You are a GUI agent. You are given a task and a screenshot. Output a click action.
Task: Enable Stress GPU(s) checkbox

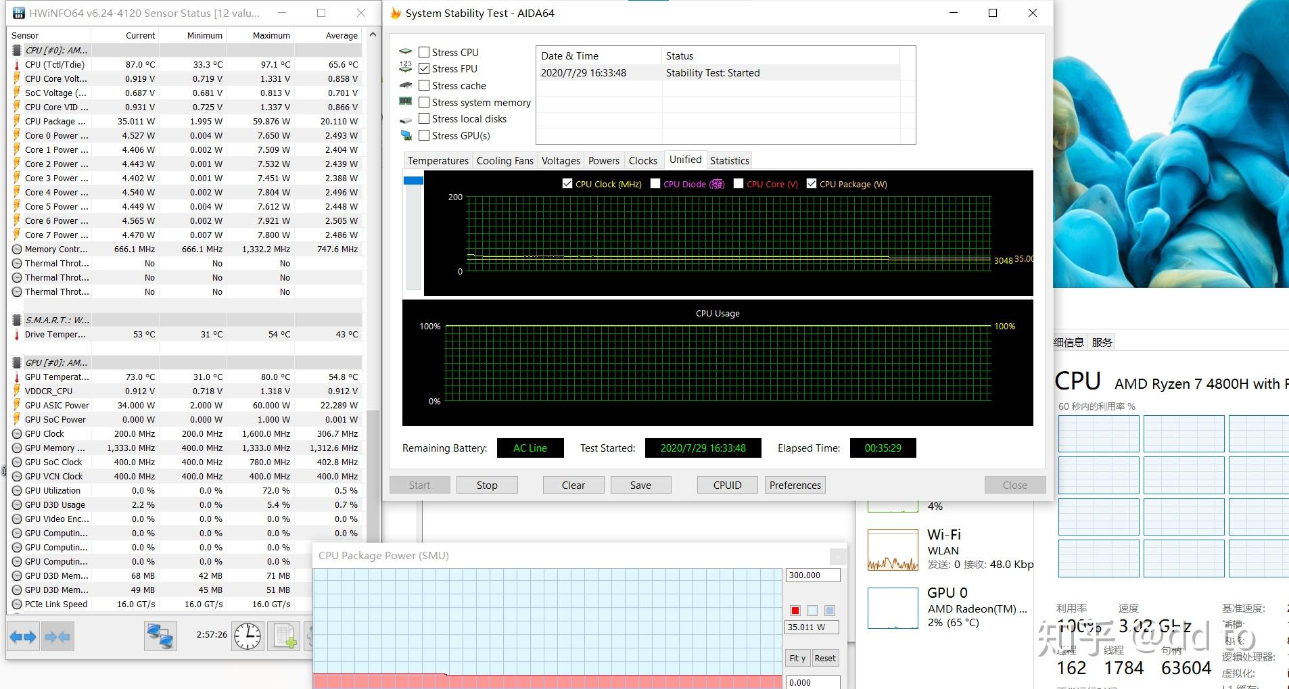click(424, 135)
